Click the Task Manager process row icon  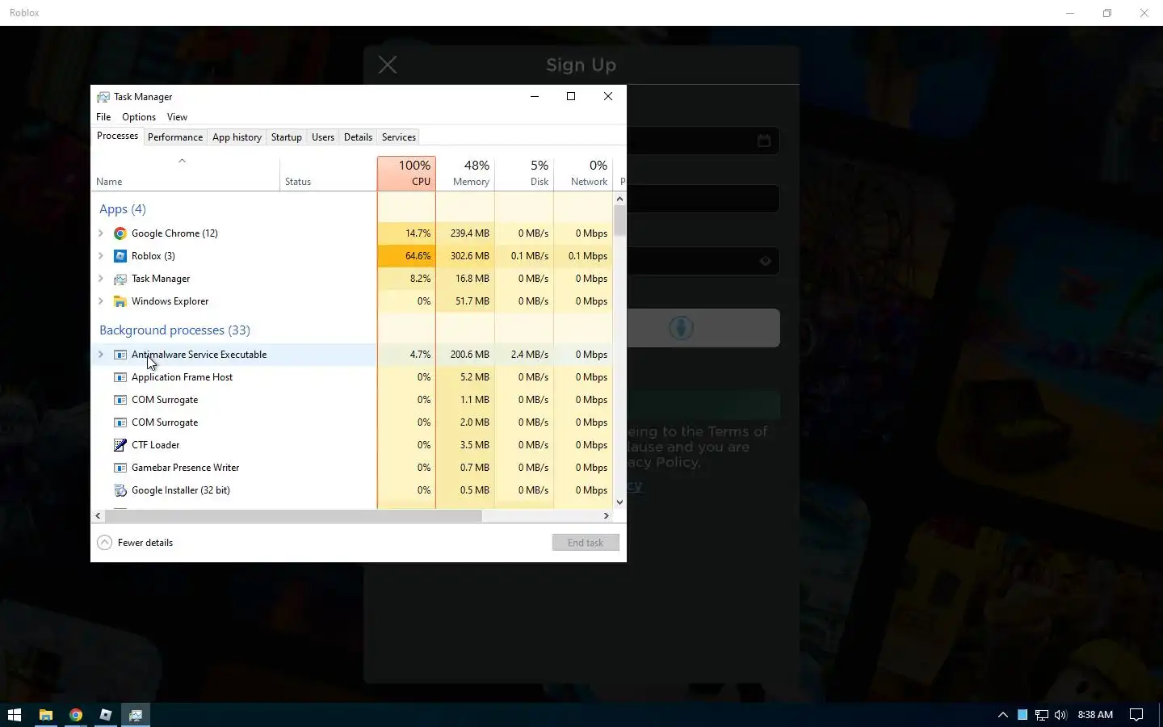tap(120, 279)
